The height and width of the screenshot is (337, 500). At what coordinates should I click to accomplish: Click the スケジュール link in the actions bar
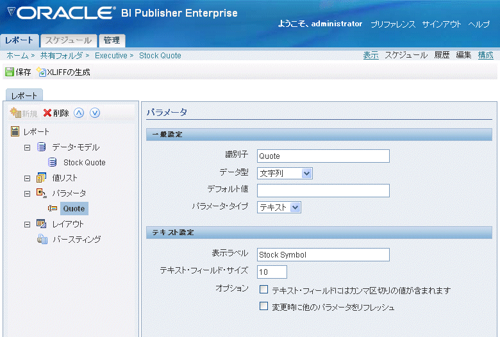[406, 55]
